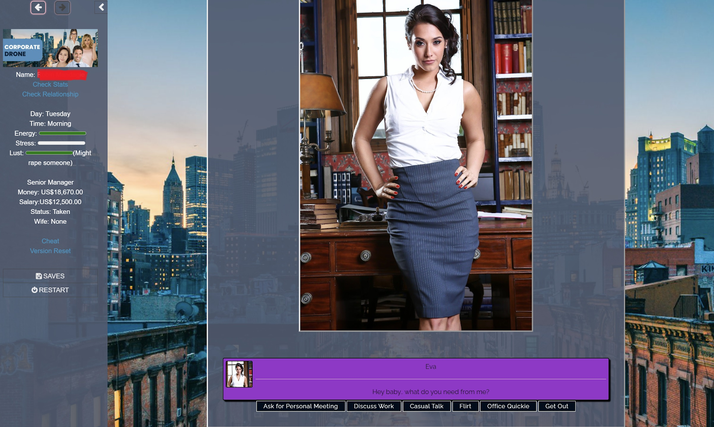Click the Energy progress bar
The height and width of the screenshot is (427, 714).
pos(62,133)
